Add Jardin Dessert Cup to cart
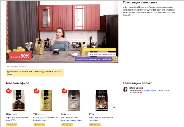 tap(95, 125)
